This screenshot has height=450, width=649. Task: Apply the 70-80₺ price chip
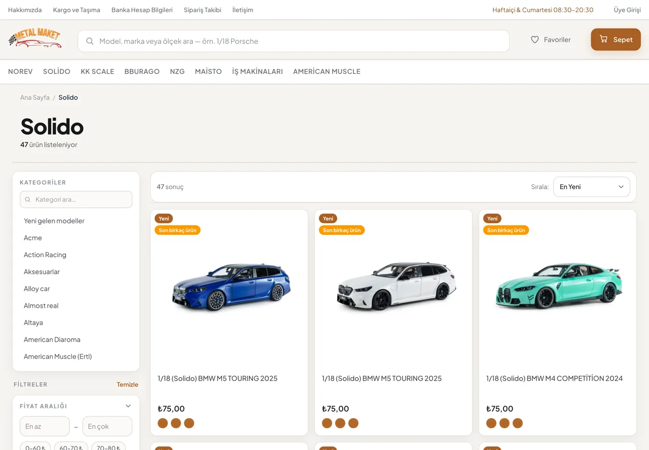point(109,448)
